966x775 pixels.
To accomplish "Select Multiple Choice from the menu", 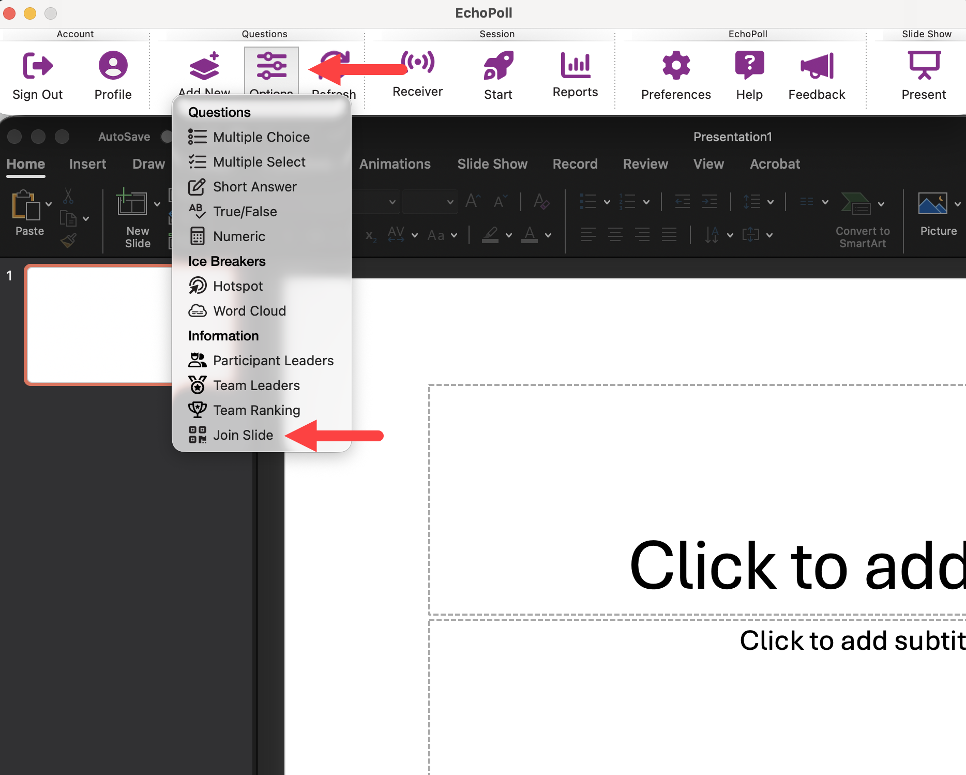I will 262,137.
